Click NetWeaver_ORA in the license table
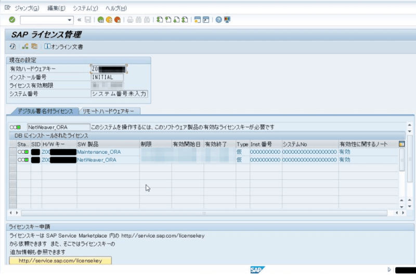Image resolution: width=416 pixels, height=276 pixels. (x=97, y=160)
